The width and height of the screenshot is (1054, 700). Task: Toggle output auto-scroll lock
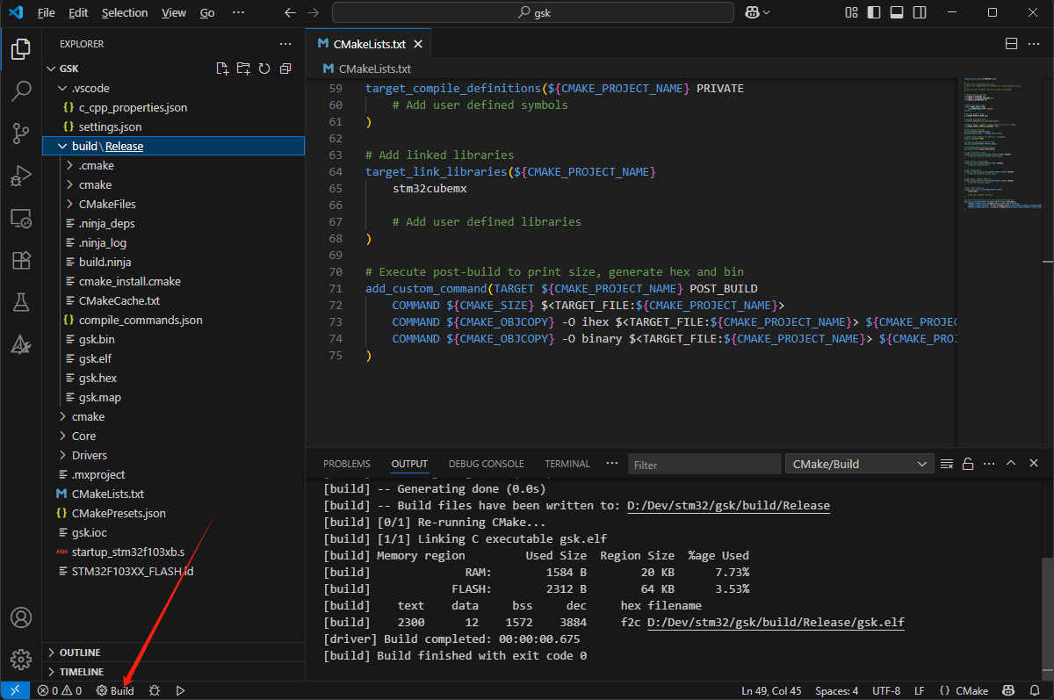968,464
